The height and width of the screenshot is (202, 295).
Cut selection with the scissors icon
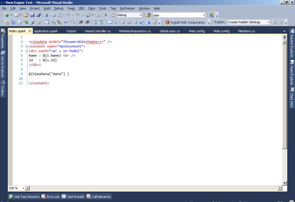pos(47,15)
